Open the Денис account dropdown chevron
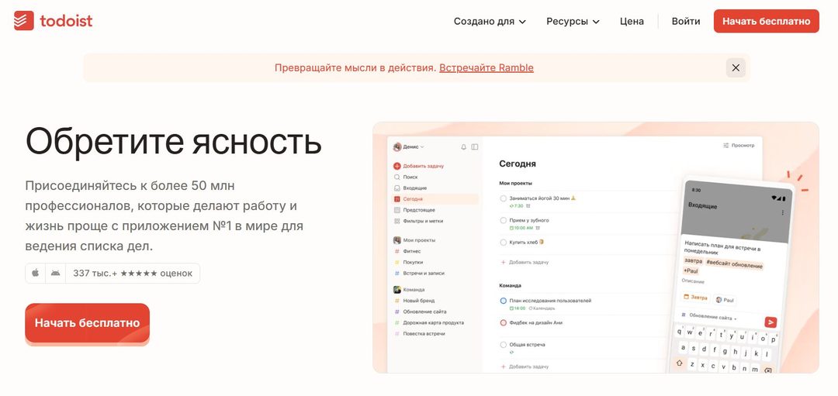The image size is (838, 396). tap(421, 146)
